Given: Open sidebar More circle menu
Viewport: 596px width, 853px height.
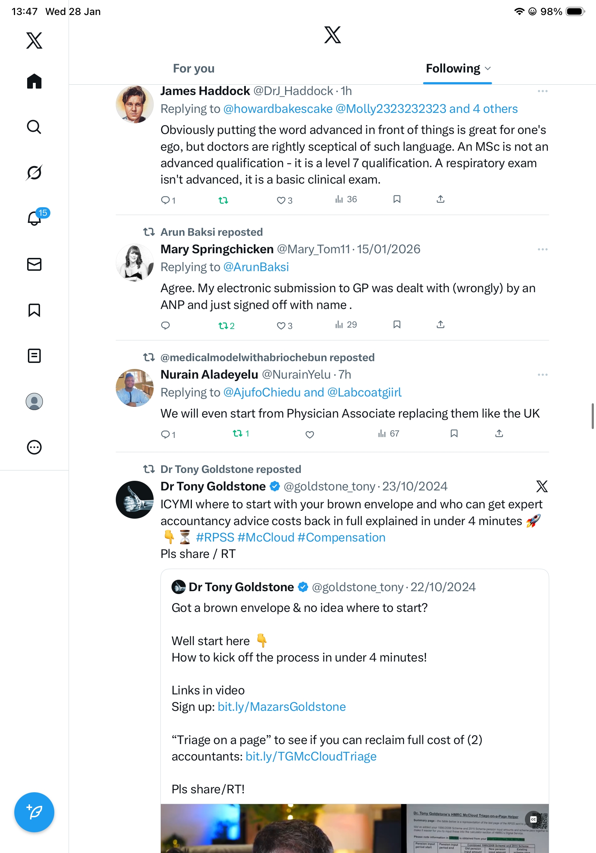Looking at the screenshot, I should click(x=34, y=447).
